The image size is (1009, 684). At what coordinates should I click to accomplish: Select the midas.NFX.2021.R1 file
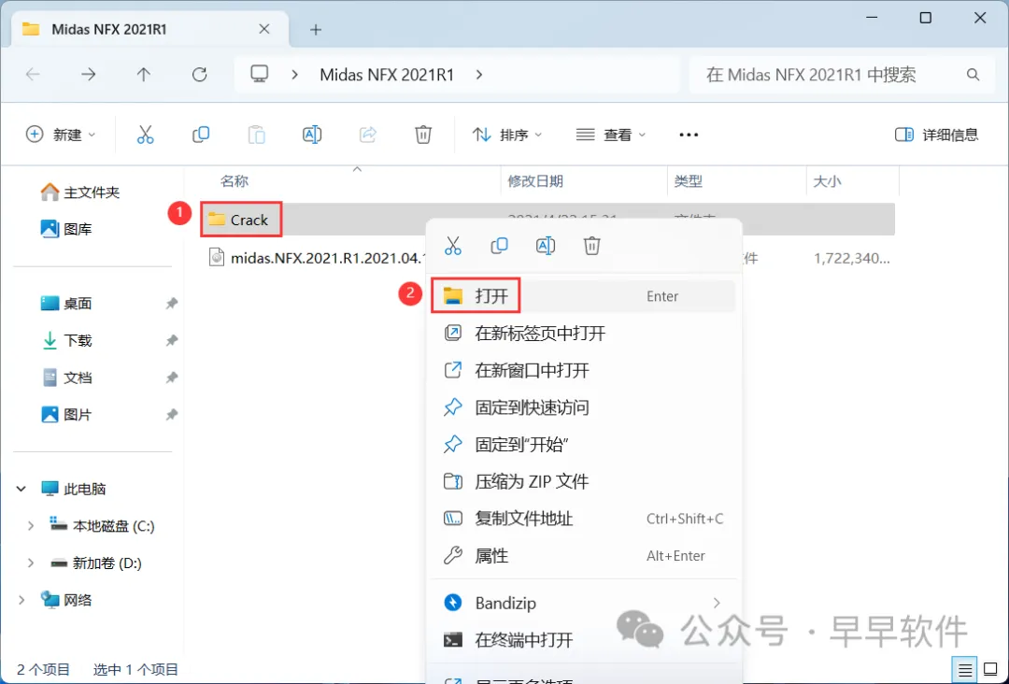318,258
